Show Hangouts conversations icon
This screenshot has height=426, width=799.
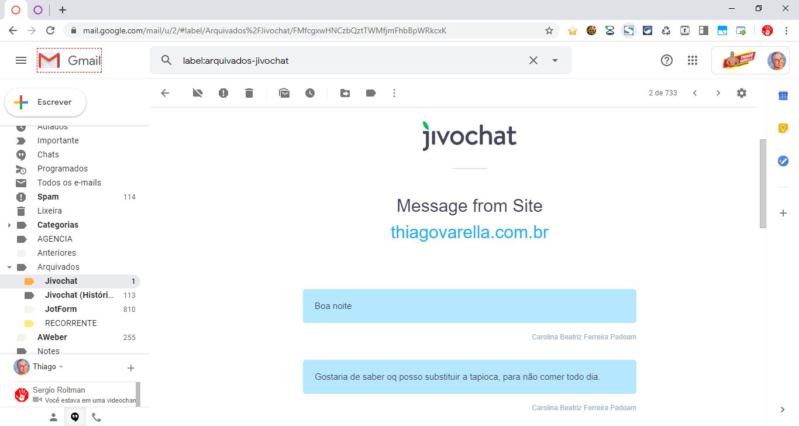[x=75, y=417]
